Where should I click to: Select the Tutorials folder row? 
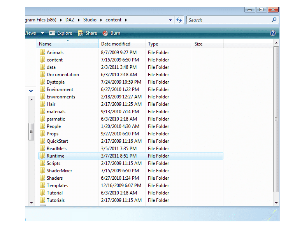click(56, 200)
